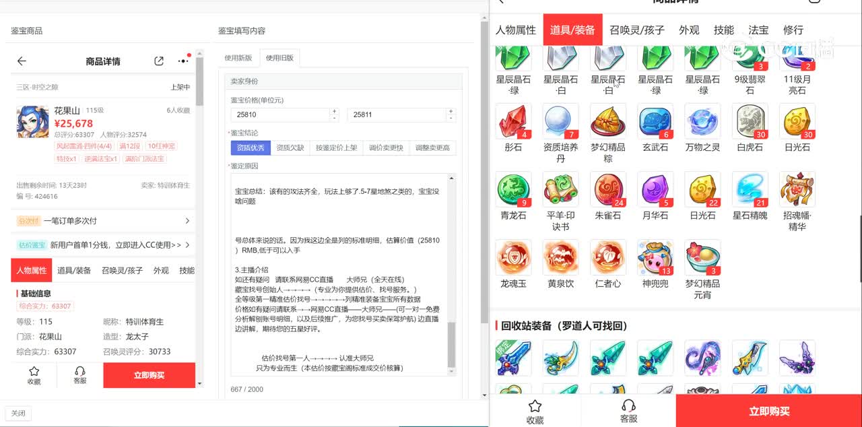
Task: Click the 客服 headset in the left panel
Action: [x=80, y=375]
